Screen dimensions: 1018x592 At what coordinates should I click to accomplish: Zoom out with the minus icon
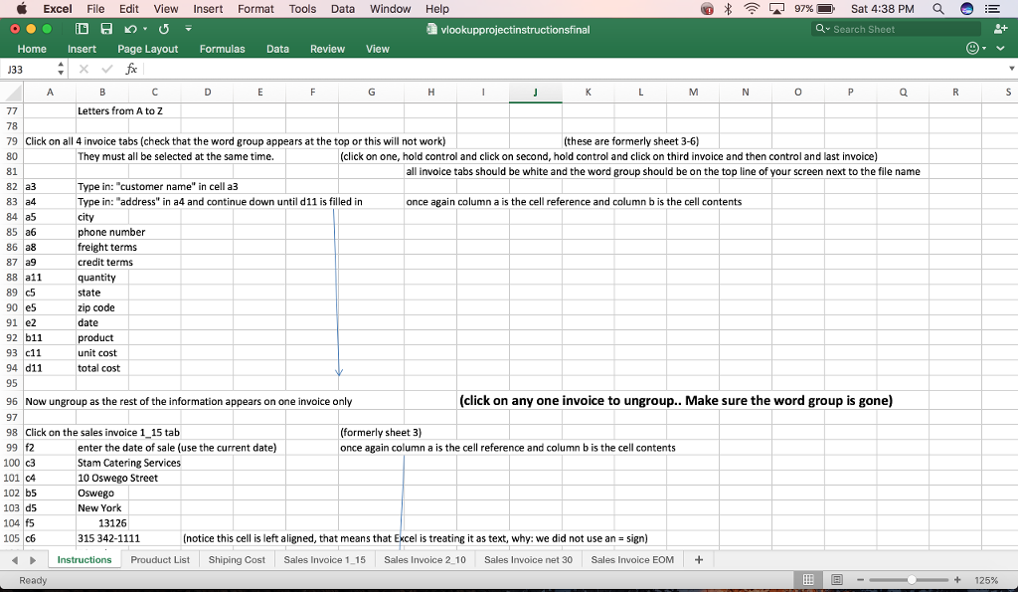pyautogui.click(x=861, y=578)
